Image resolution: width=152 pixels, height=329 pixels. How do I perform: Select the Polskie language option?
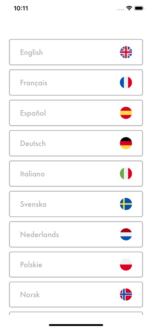pyautogui.click(x=76, y=265)
